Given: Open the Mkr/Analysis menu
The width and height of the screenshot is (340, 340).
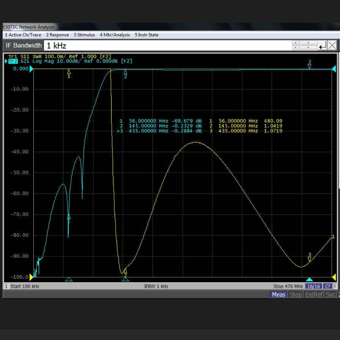Looking at the screenshot, I should pyautogui.click(x=115, y=35).
